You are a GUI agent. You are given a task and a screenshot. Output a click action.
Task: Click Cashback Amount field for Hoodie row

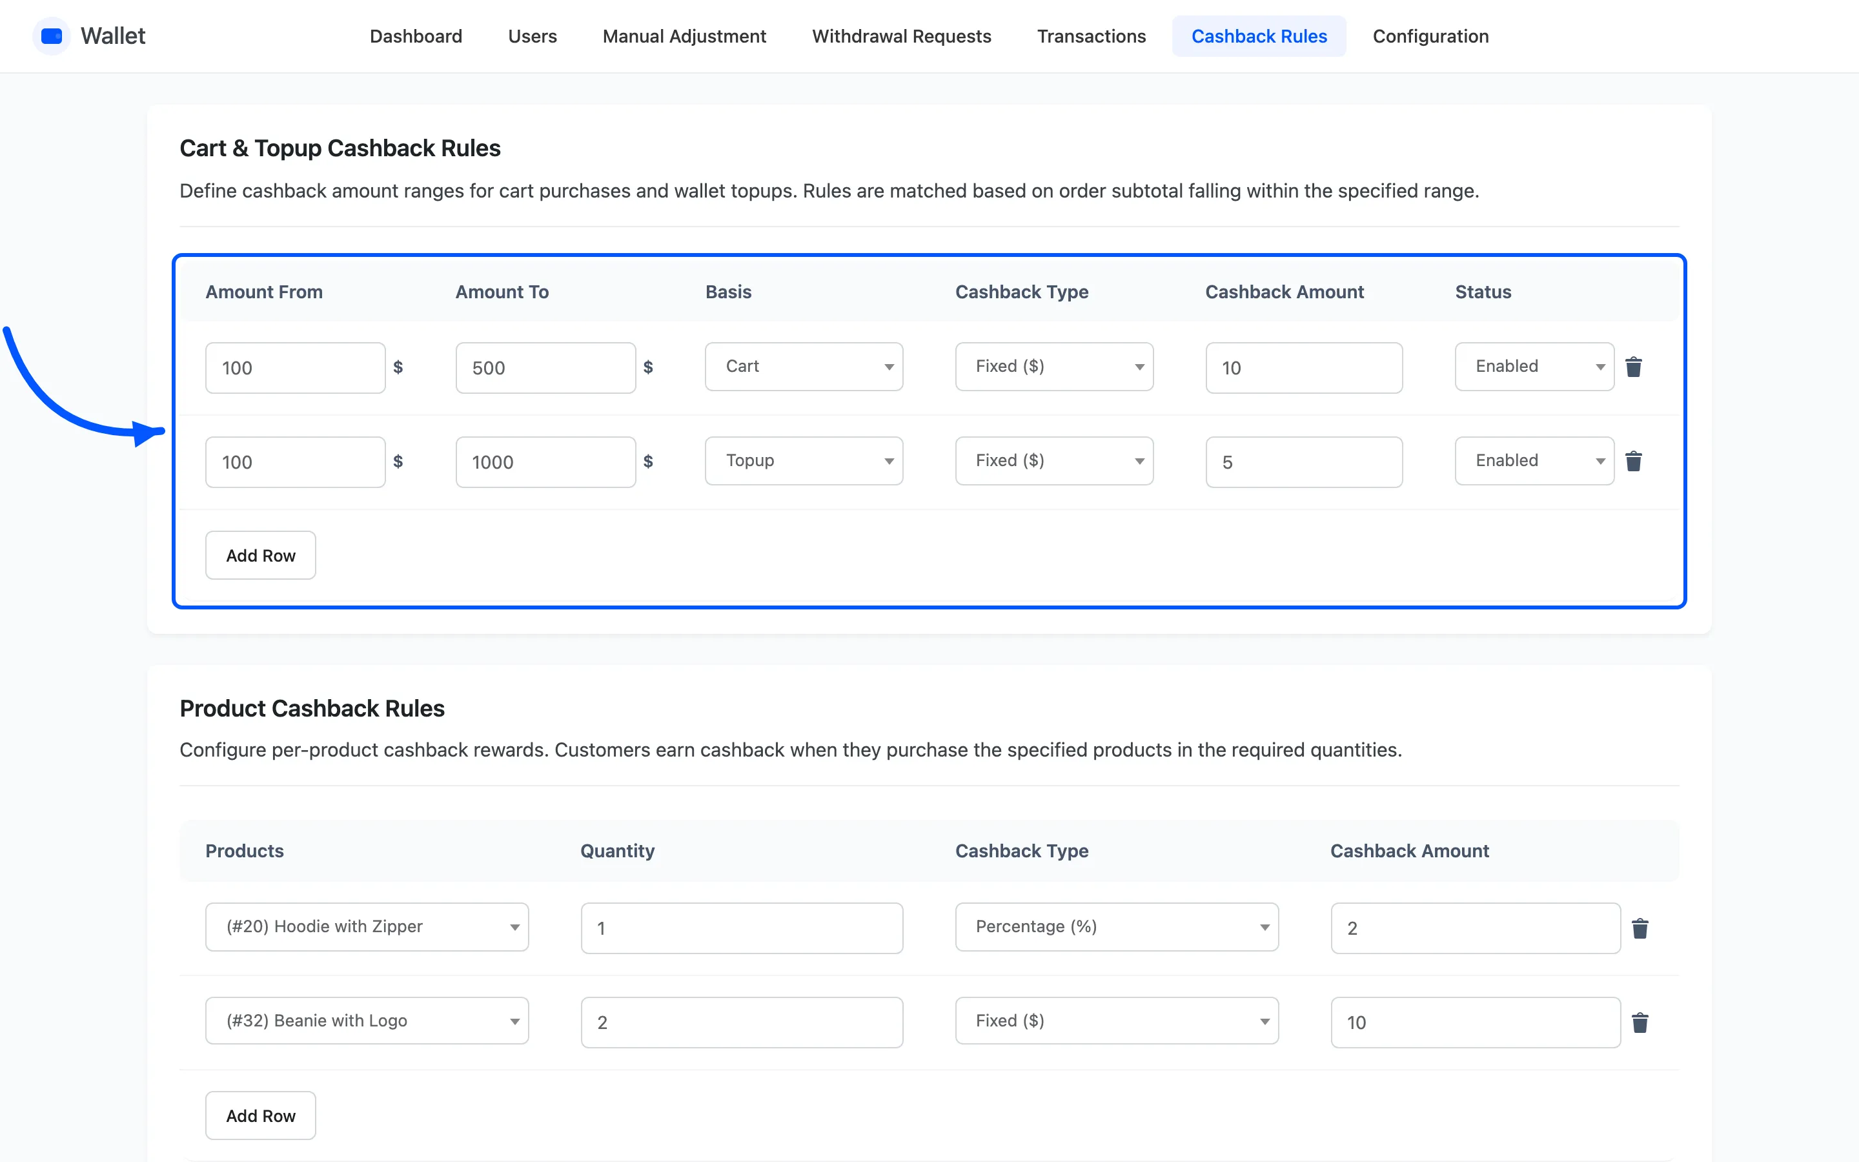tap(1476, 928)
